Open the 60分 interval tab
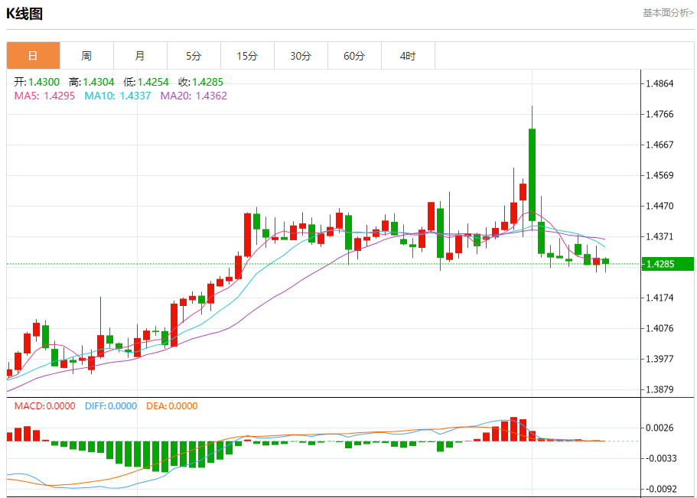This screenshot has height=498, width=697. [x=354, y=56]
